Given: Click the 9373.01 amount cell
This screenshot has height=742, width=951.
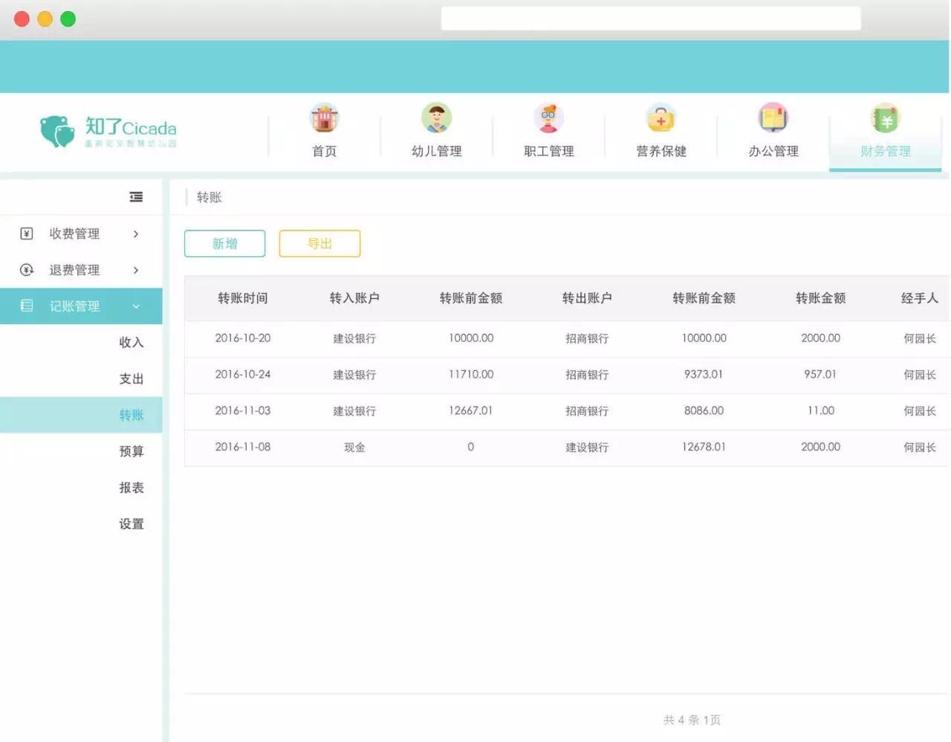Looking at the screenshot, I should (x=704, y=375).
